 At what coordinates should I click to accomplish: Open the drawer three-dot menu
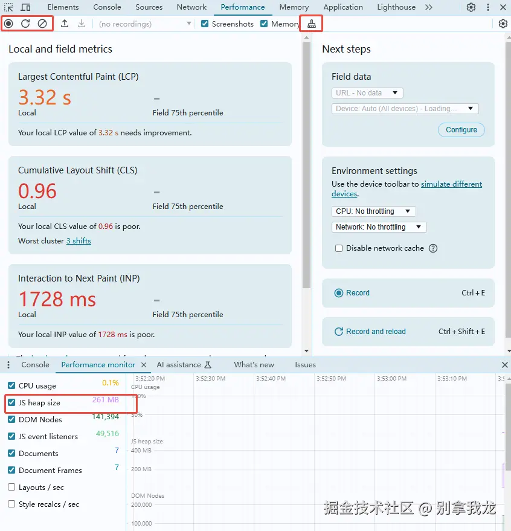tap(8, 365)
